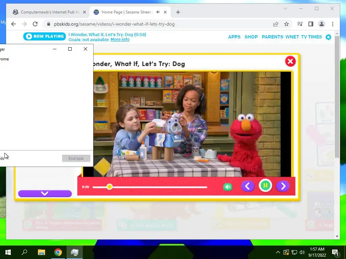Open the notification center icon

coord(336,253)
